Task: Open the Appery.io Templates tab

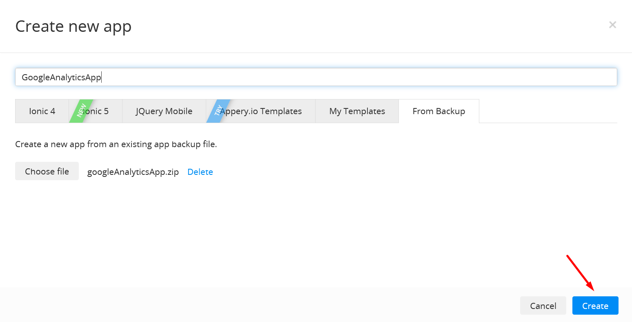Action: (261, 111)
